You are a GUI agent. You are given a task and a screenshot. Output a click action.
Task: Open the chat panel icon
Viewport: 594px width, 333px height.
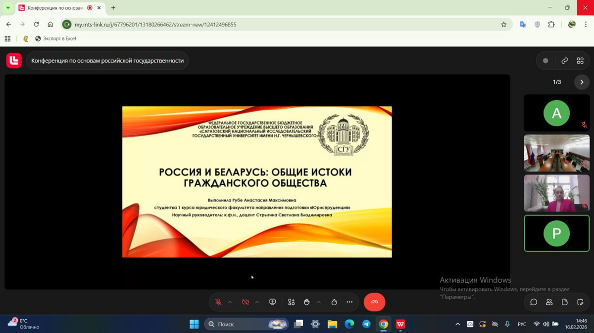[534, 302]
